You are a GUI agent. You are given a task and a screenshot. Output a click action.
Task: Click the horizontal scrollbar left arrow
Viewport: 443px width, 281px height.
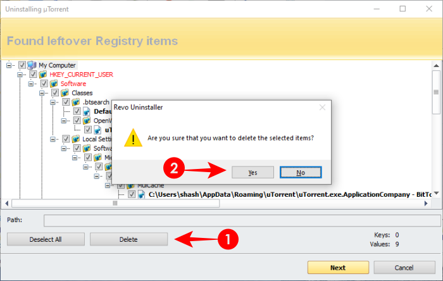coord(6,203)
